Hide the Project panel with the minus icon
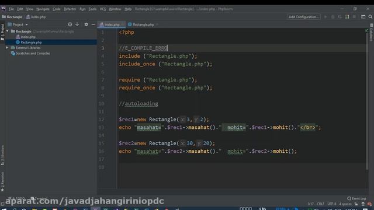Screen dimensions: 374x210 [93, 24]
